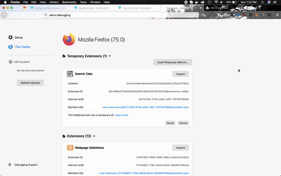Click the Search Tabs extension icon in card
Image resolution: width=281 pixels, height=176 pixels.
click(x=70, y=74)
